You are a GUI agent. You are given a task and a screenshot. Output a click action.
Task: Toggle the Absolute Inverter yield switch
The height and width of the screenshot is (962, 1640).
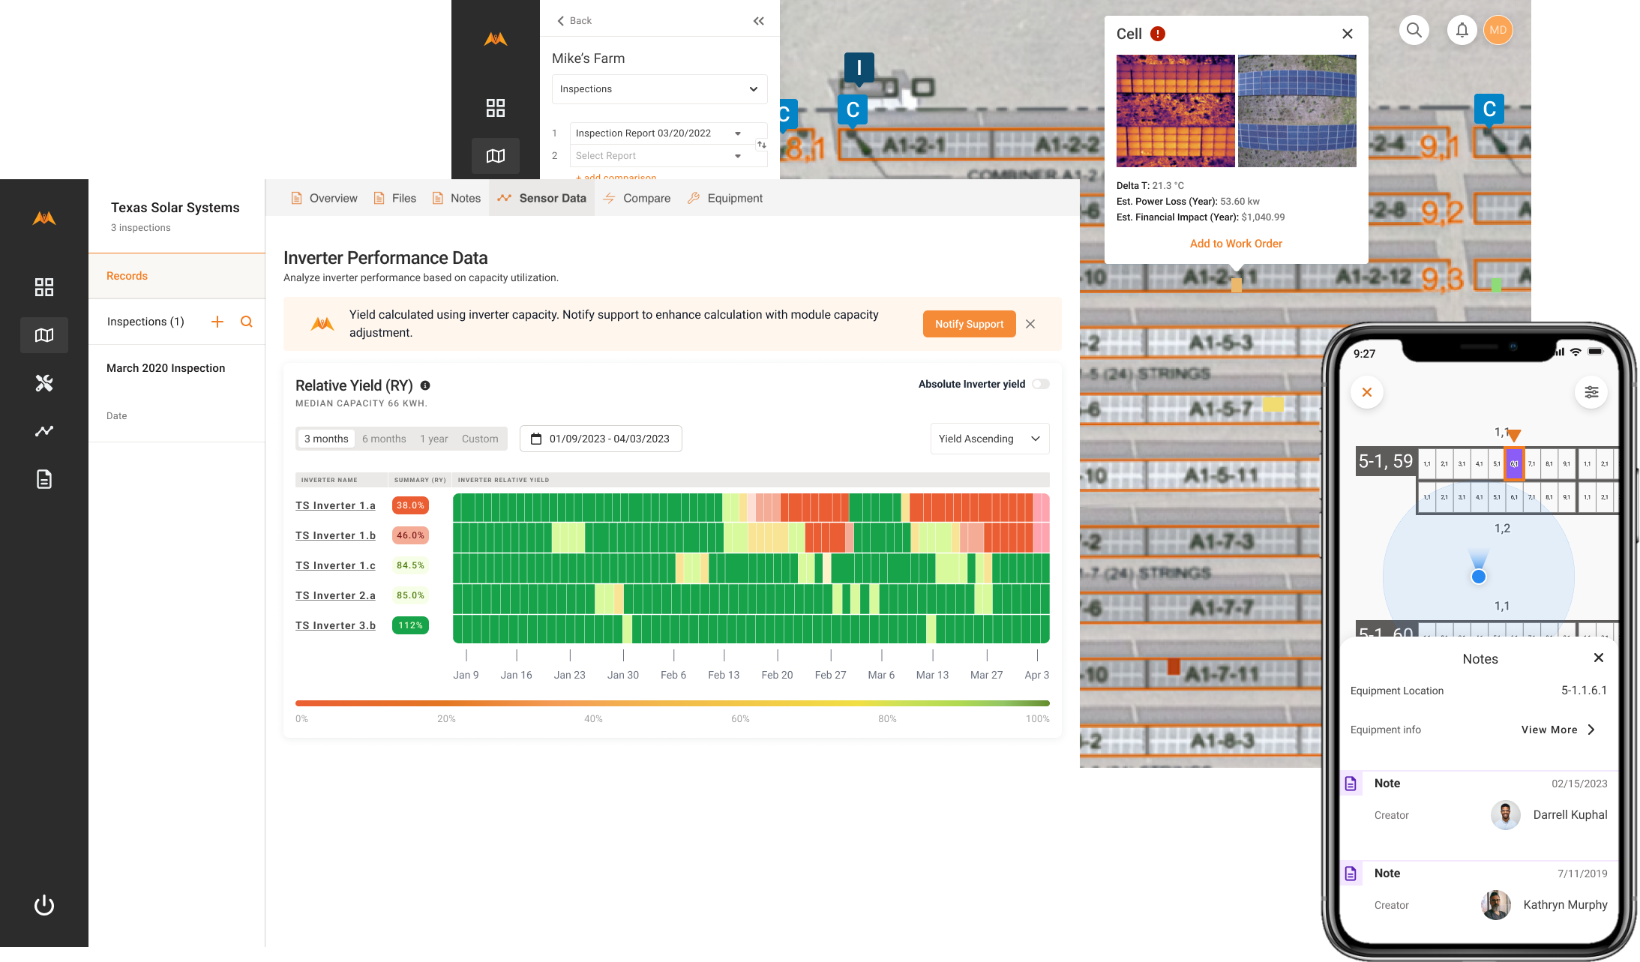(1040, 384)
